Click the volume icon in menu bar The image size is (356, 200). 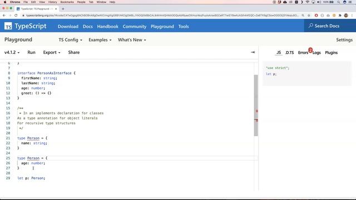(x=319, y=2)
